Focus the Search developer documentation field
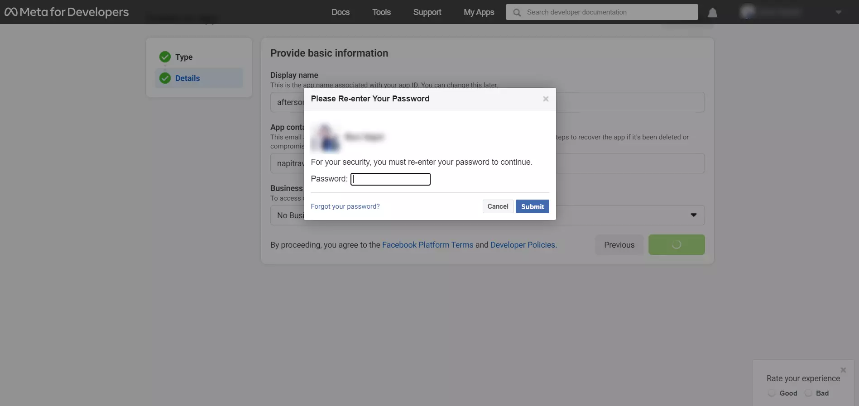Viewport: 859px width, 406px height. pyautogui.click(x=602, y=12)
